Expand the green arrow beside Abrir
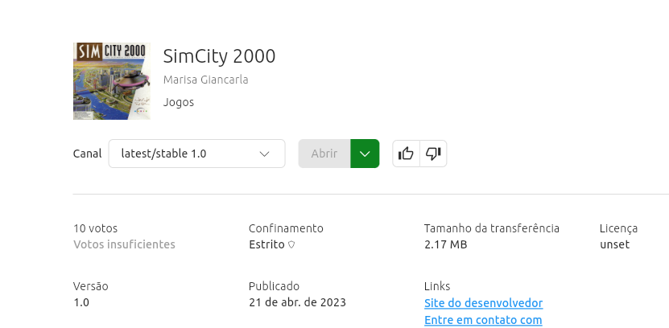Viewport: 669px width, 328px height. point(365,154)
